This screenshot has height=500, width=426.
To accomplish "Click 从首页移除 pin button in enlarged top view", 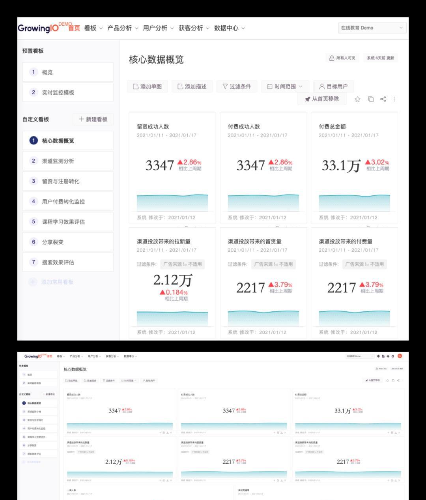I will (321, 99).
